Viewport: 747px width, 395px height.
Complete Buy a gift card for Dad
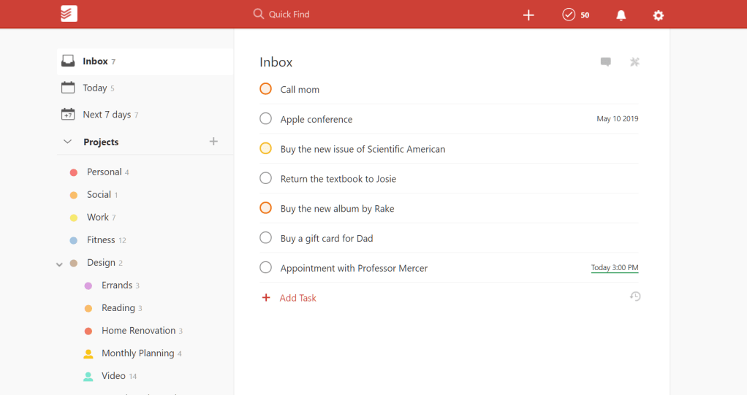click(x=266, y=238)
